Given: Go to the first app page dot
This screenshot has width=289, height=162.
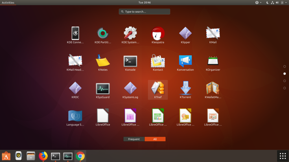Looking at the screenshot, I should 284,66.
